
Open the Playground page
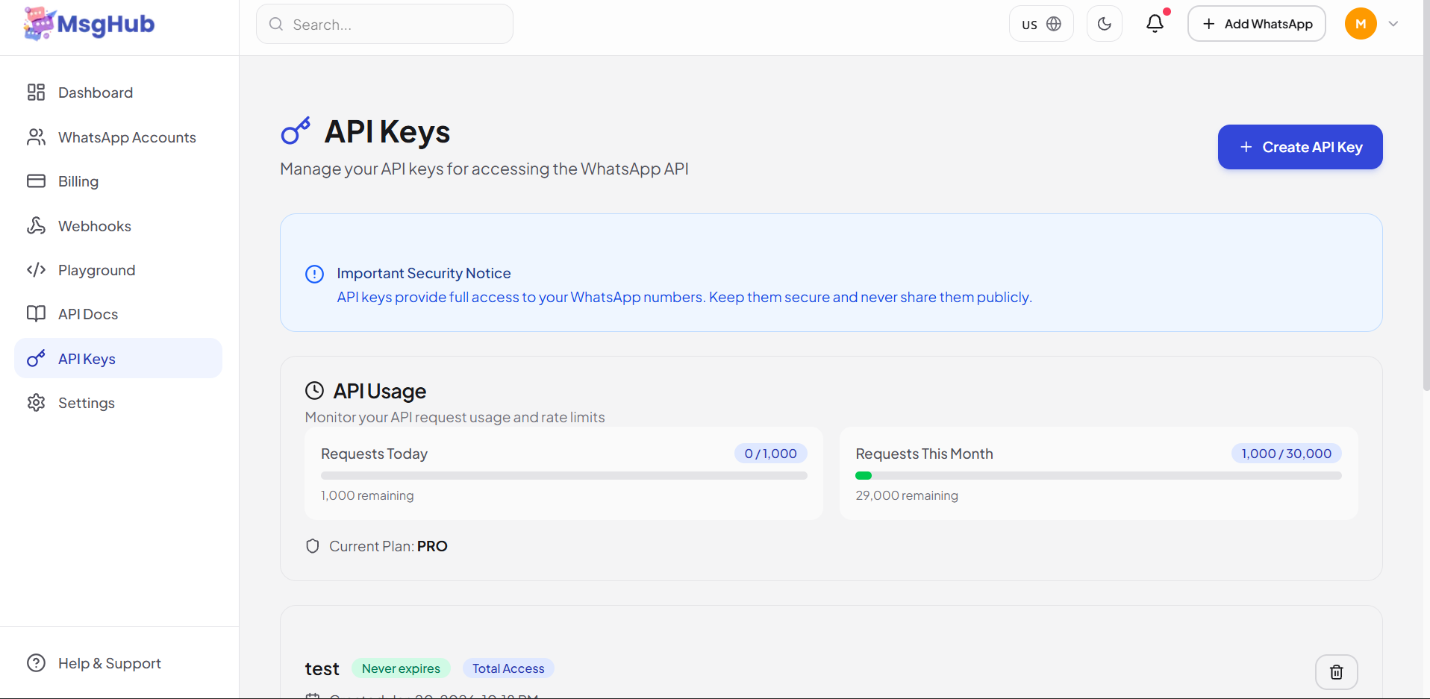[119, 270]
